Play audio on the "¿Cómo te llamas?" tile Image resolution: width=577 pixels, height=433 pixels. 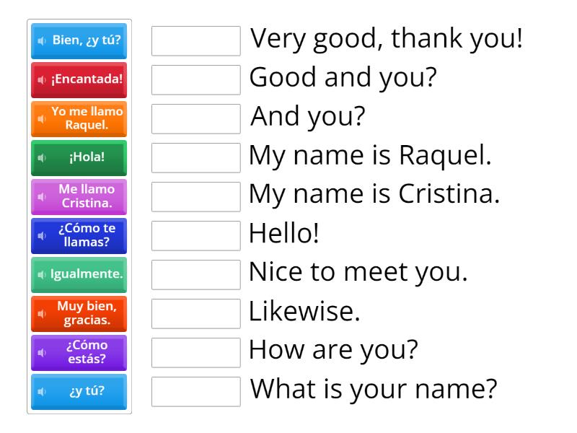click(42, 236)
